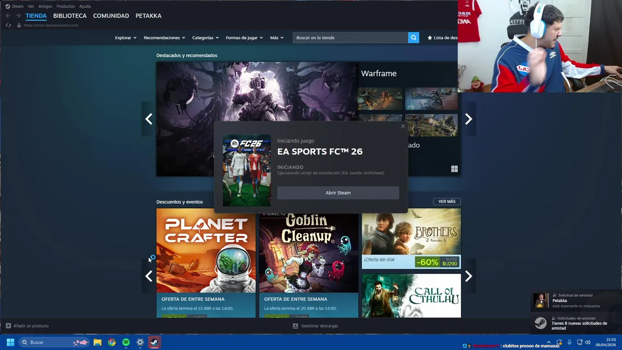
Task: Click the Steam icon on the taskbar
Action: point(154,342)
